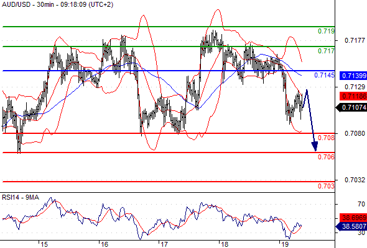Click the 0.719 green resistance label

click(326, 31)
